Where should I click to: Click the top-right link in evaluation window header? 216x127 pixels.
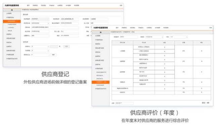coord(211,27)
